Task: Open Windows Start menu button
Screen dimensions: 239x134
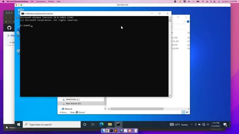Action: (x=19, y=124)
